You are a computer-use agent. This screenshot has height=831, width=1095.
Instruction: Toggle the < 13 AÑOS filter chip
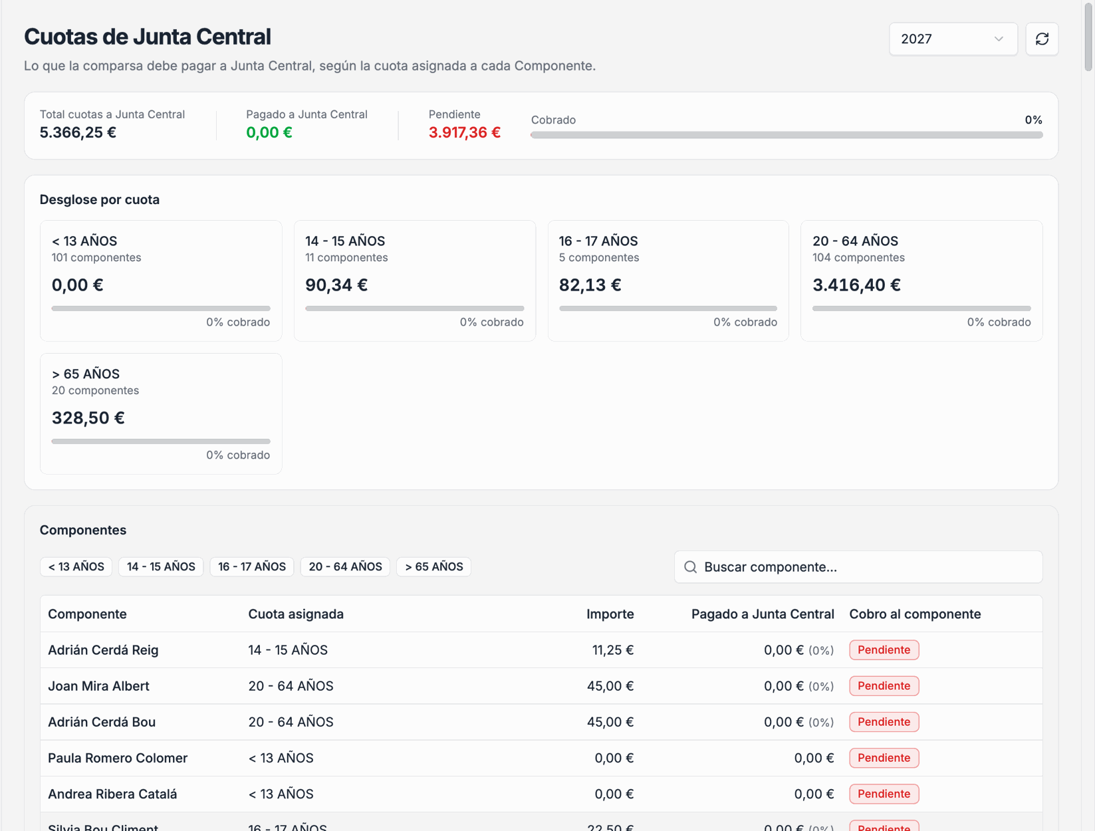click(76, 567)
